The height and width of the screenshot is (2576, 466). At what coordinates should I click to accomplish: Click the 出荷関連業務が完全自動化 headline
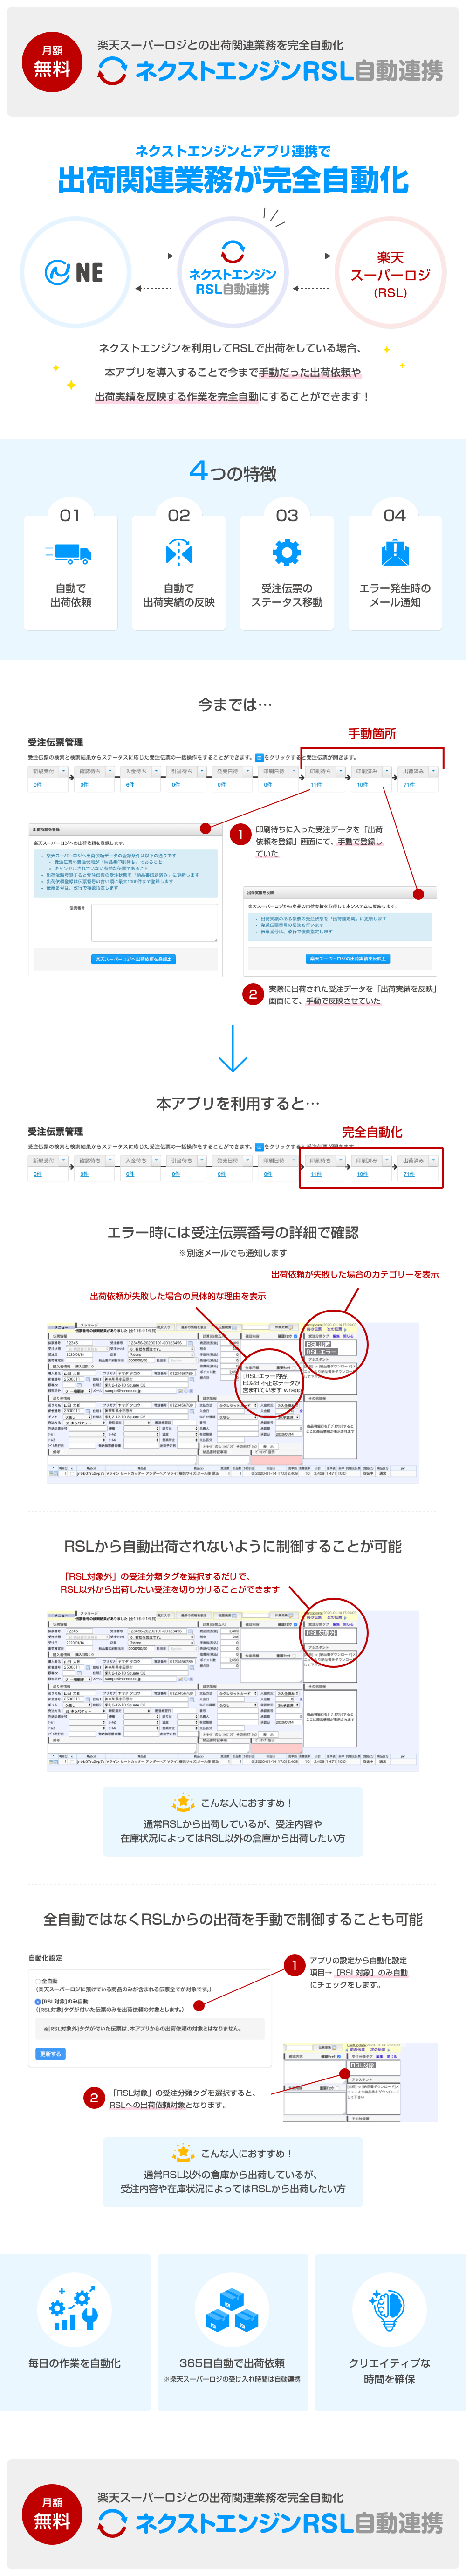pyautogui.click(x=233, y=180)
